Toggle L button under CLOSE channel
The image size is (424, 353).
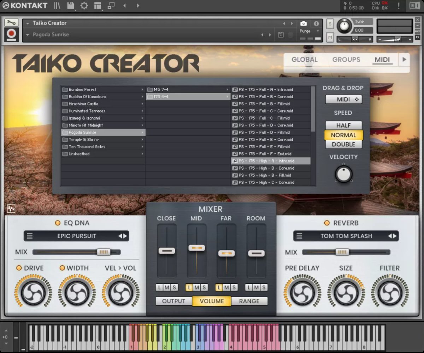[x=159, y=288]
